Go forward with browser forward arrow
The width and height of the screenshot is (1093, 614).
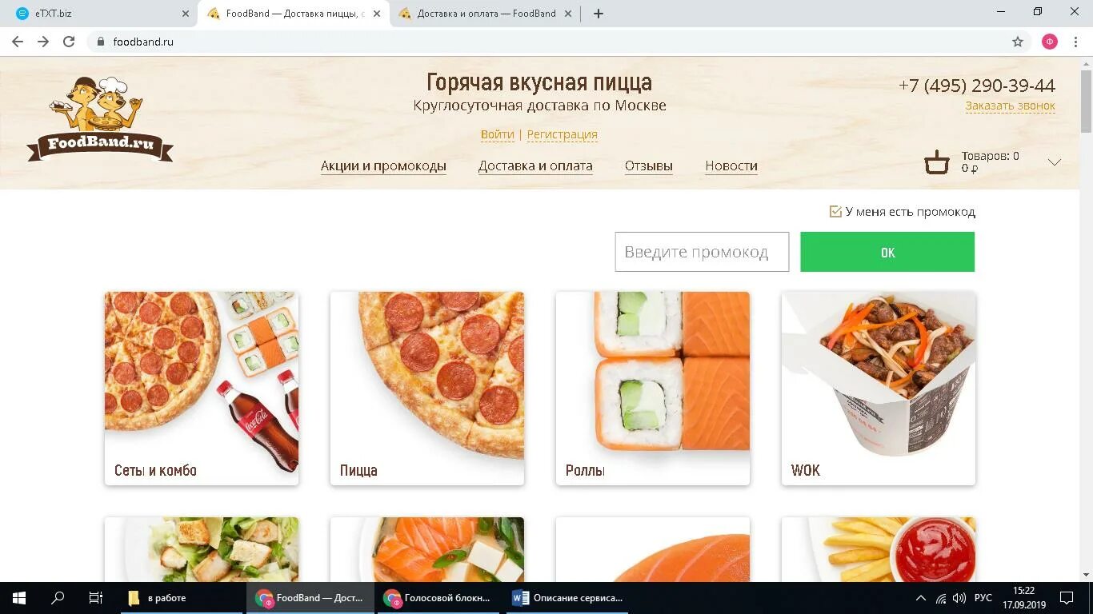(x=43, y=42)
